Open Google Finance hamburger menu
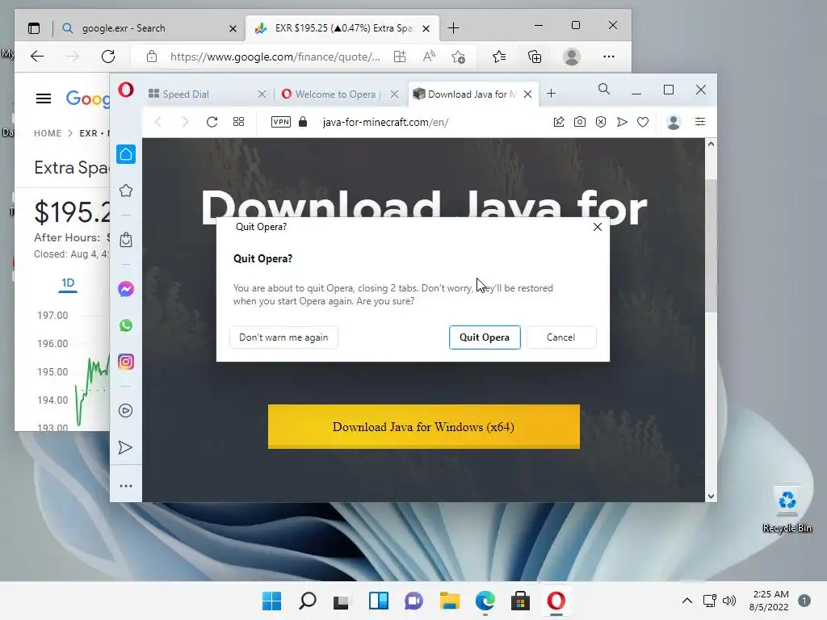This screenshot has height=620, width=827. click(x=44, y=98)
